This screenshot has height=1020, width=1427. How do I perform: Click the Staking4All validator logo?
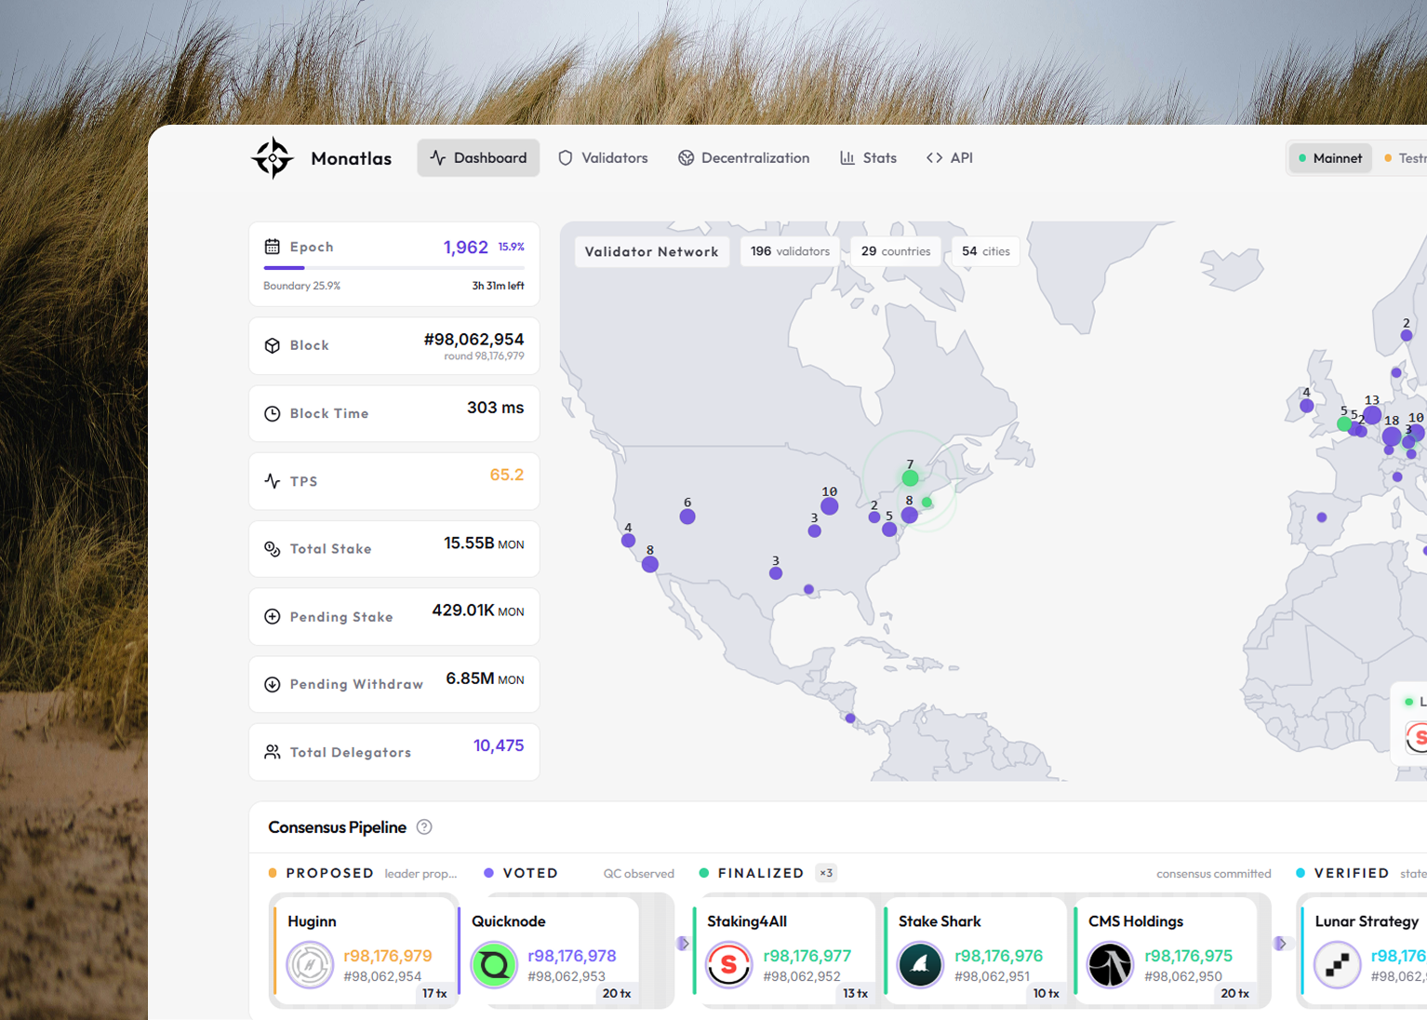pyautogui.click(x=729, y=964)
